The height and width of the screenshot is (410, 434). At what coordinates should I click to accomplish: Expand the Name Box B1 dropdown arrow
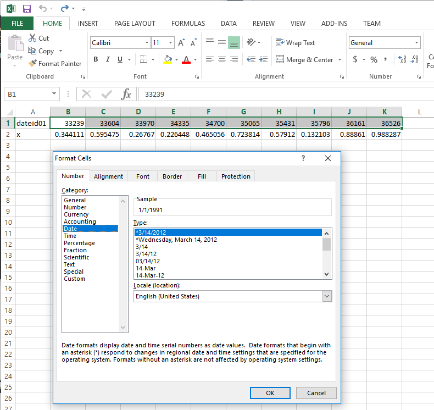54,94
